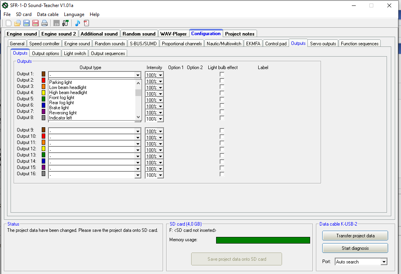
Task: Toggle light bulb effect for Output 16
Action: tap(222, 174)
